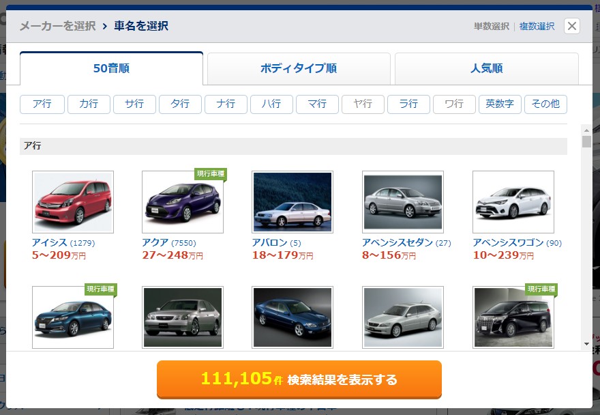Jump to ナ行 section
The image size is (600, 415).
(x=226, y=104)
